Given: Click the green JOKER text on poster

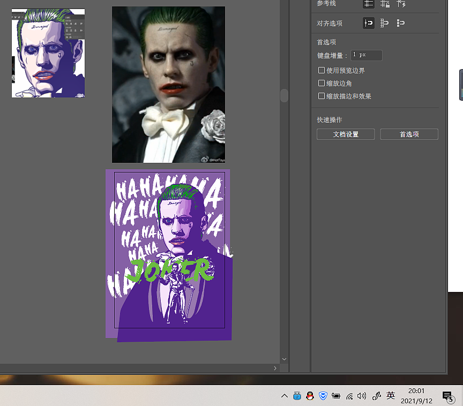Looking at the screenshot, I should (170, 270).
